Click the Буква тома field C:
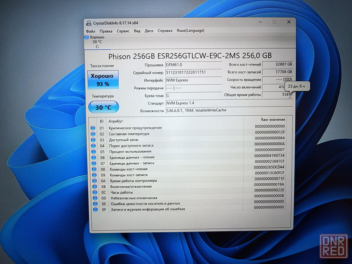 coord(194,95)
